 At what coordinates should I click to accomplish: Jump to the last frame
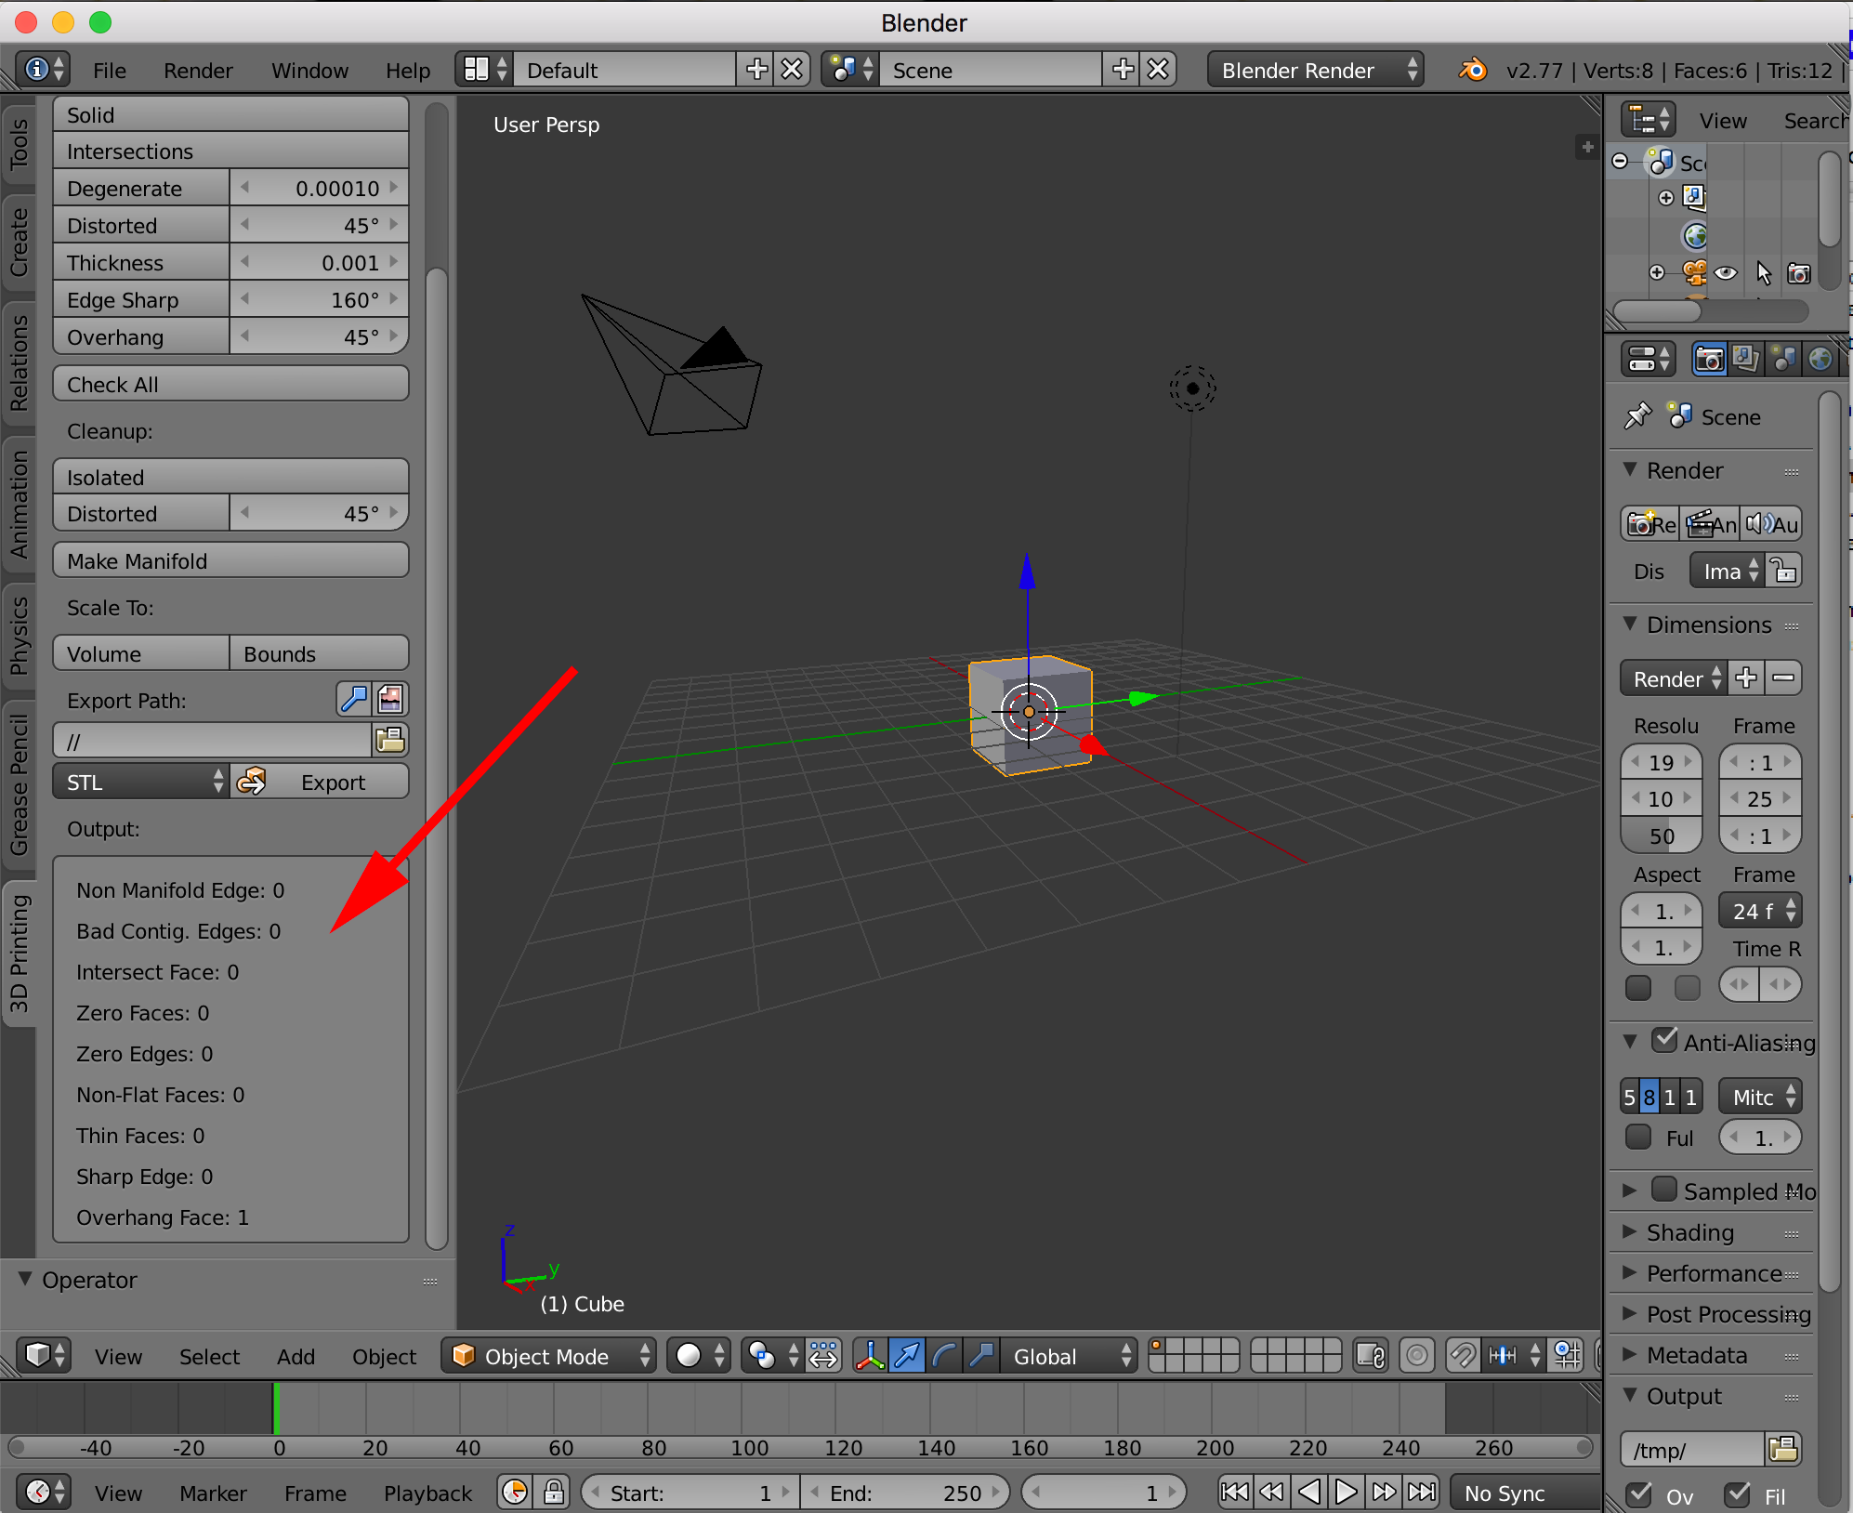point(1421,1492)
